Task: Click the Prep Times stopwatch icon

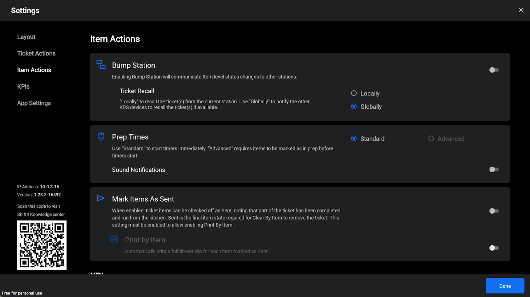Action: pos(101,136)
